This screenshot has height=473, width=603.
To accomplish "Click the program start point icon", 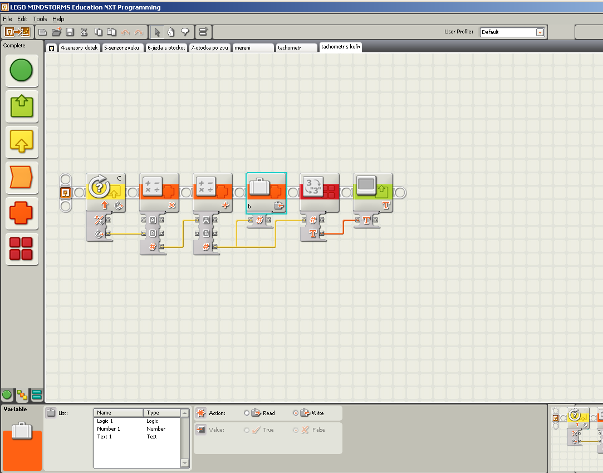I will point(65,192).
